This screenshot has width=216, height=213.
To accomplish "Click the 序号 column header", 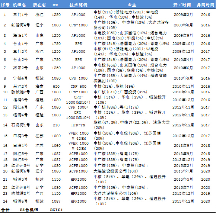I will 5,5.
